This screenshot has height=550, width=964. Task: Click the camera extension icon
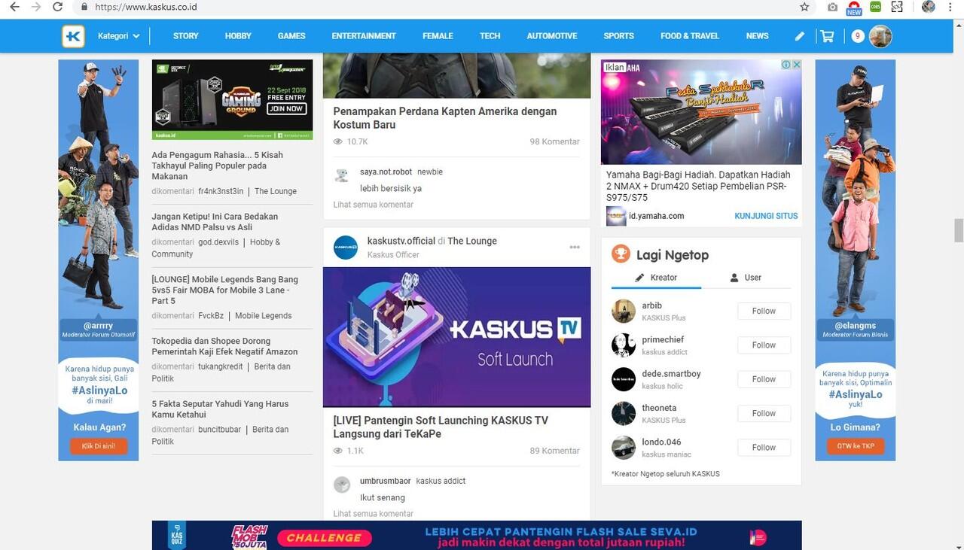[x=832, y=7]
